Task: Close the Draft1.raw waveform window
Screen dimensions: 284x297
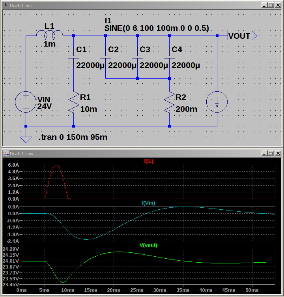Action: click(278, 153)
